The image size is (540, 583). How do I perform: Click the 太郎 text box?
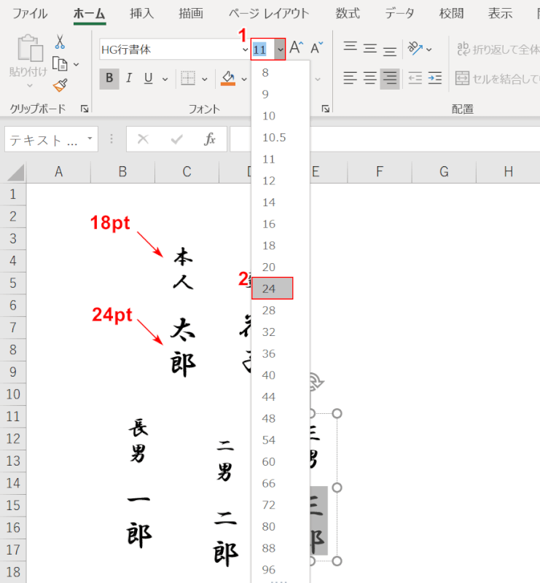(x=183, y=348)
